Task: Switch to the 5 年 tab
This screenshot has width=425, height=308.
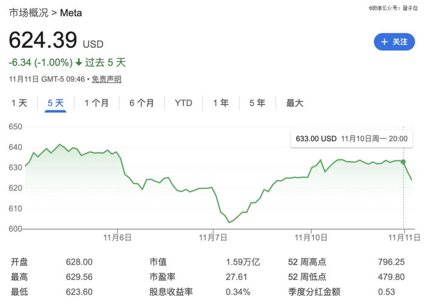Action: point(257,103)
